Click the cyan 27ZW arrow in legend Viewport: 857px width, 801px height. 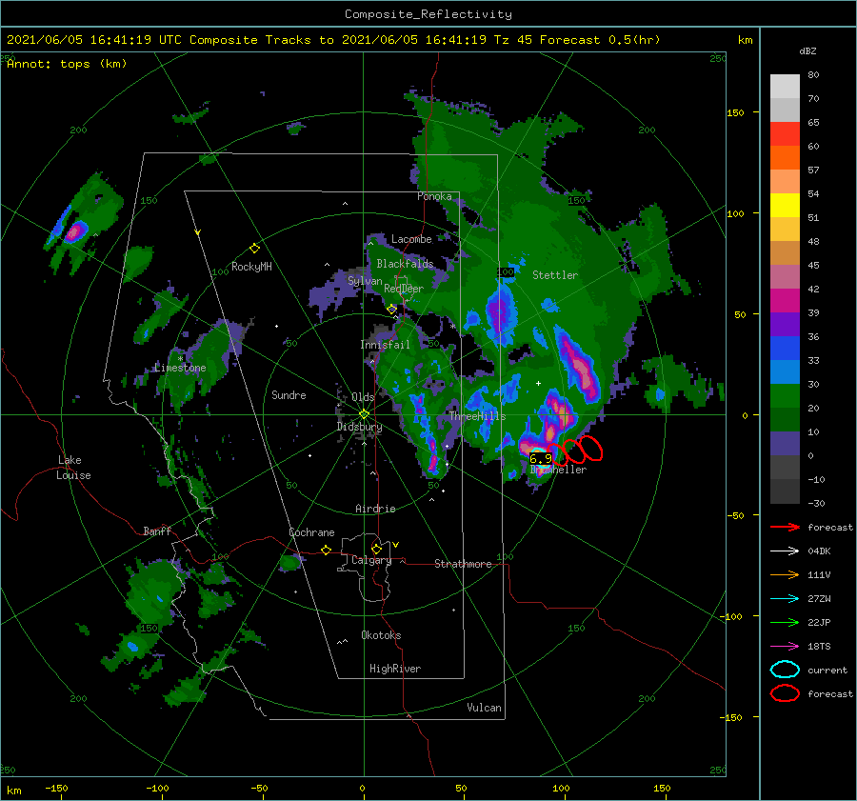[785, 599]
